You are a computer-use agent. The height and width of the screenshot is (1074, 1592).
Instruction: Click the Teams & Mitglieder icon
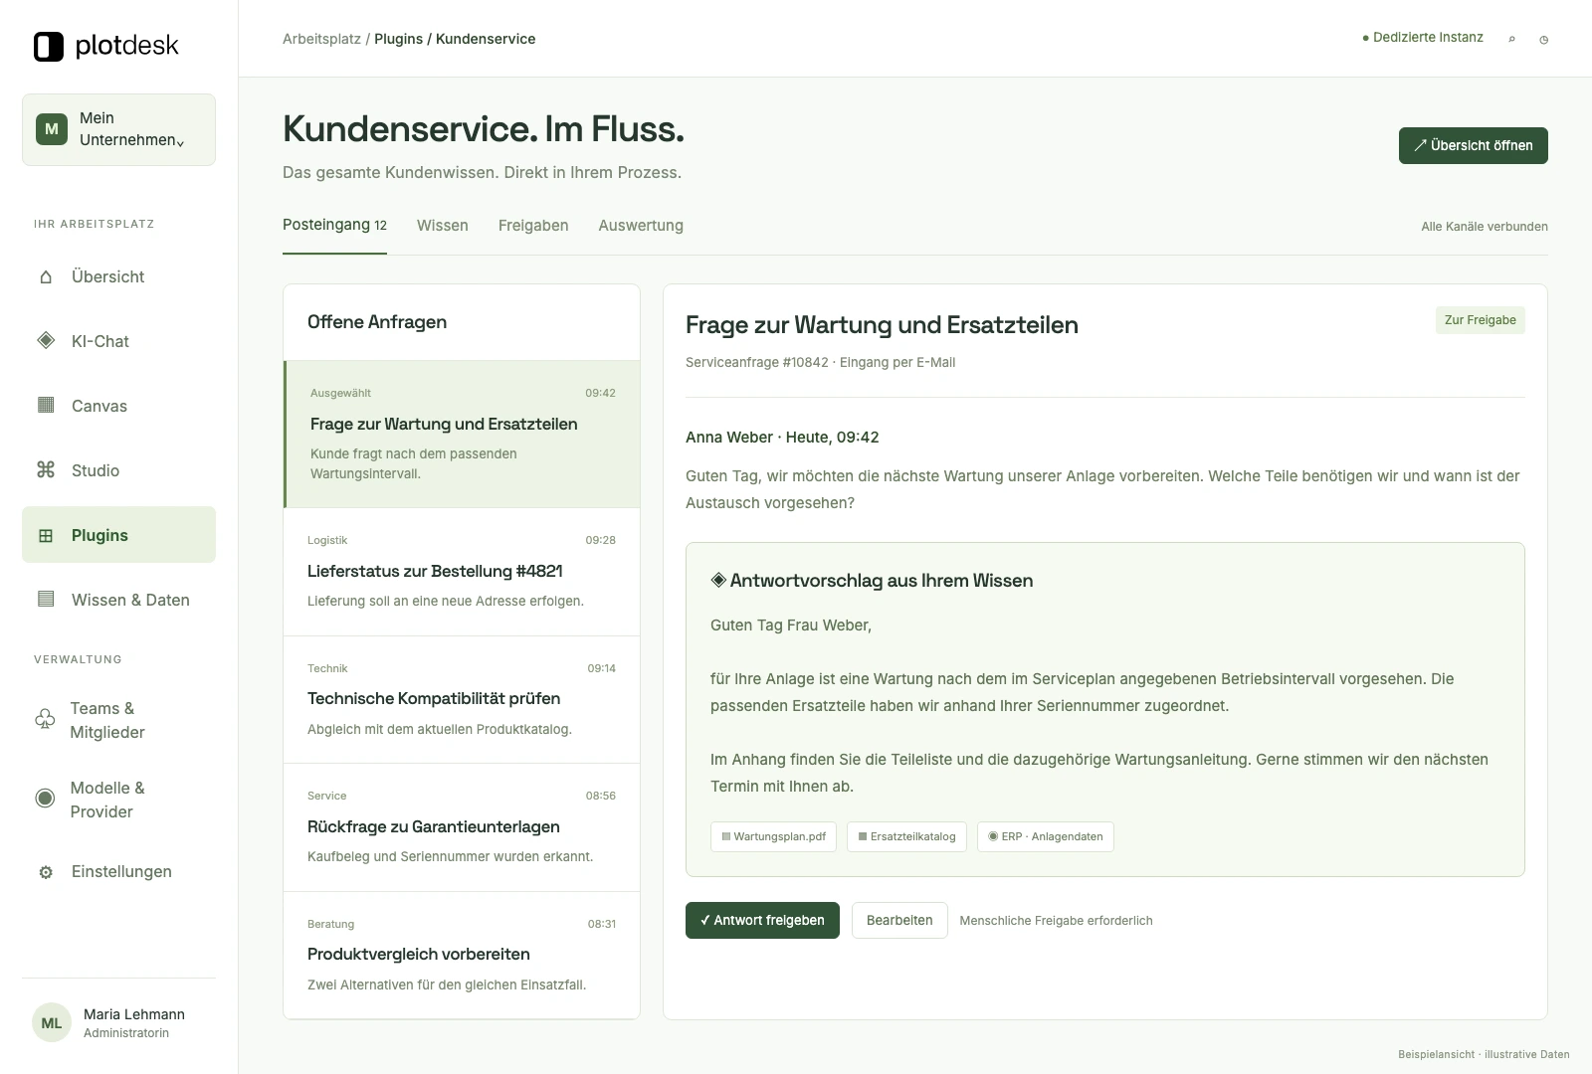pyautogui.click(x=45, y=719)
